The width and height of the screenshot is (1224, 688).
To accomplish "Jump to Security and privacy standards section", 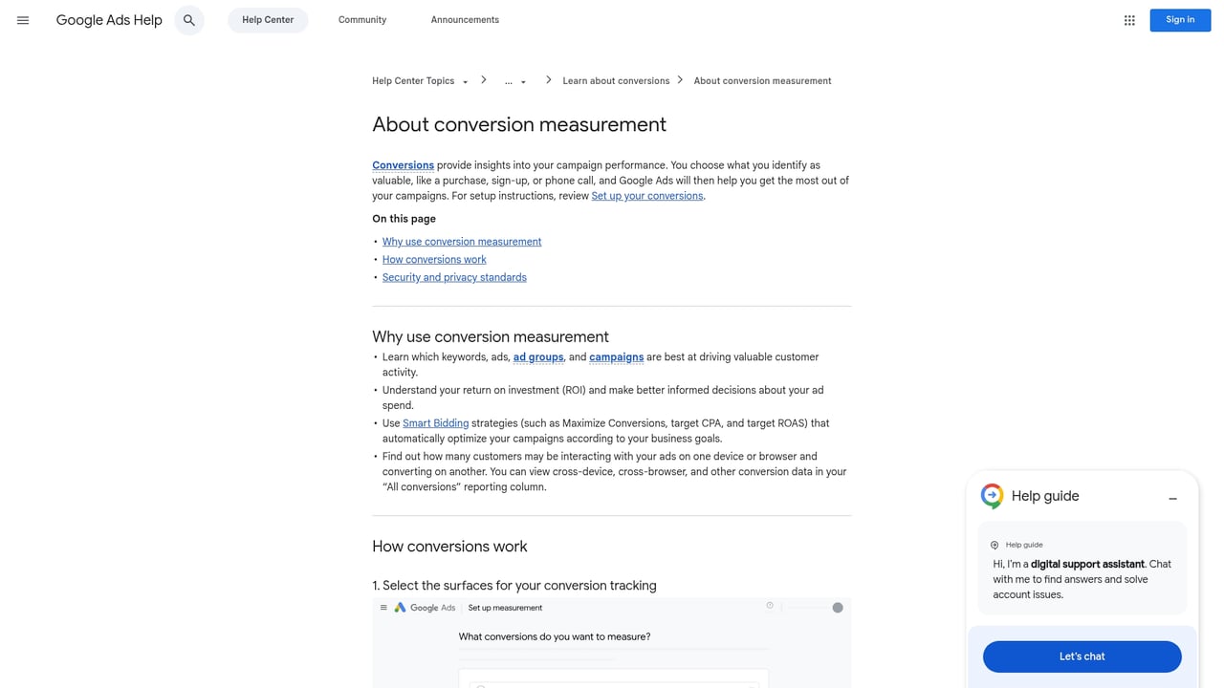I will pyautogui.click(x=454, y=277).
